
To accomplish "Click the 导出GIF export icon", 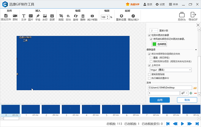I will tap(193, 15).
